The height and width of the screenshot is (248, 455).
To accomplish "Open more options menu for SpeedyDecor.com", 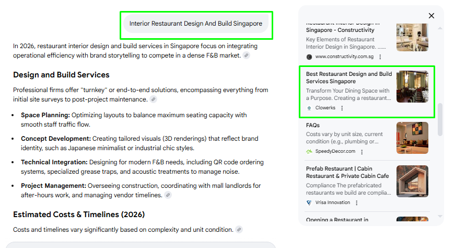I will (361, 152).
